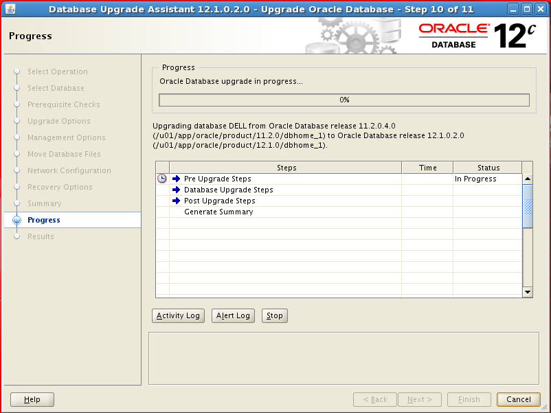This screenshot has height=413, width=551.
Task: Click the Steps column header
Action: point(286,168)
